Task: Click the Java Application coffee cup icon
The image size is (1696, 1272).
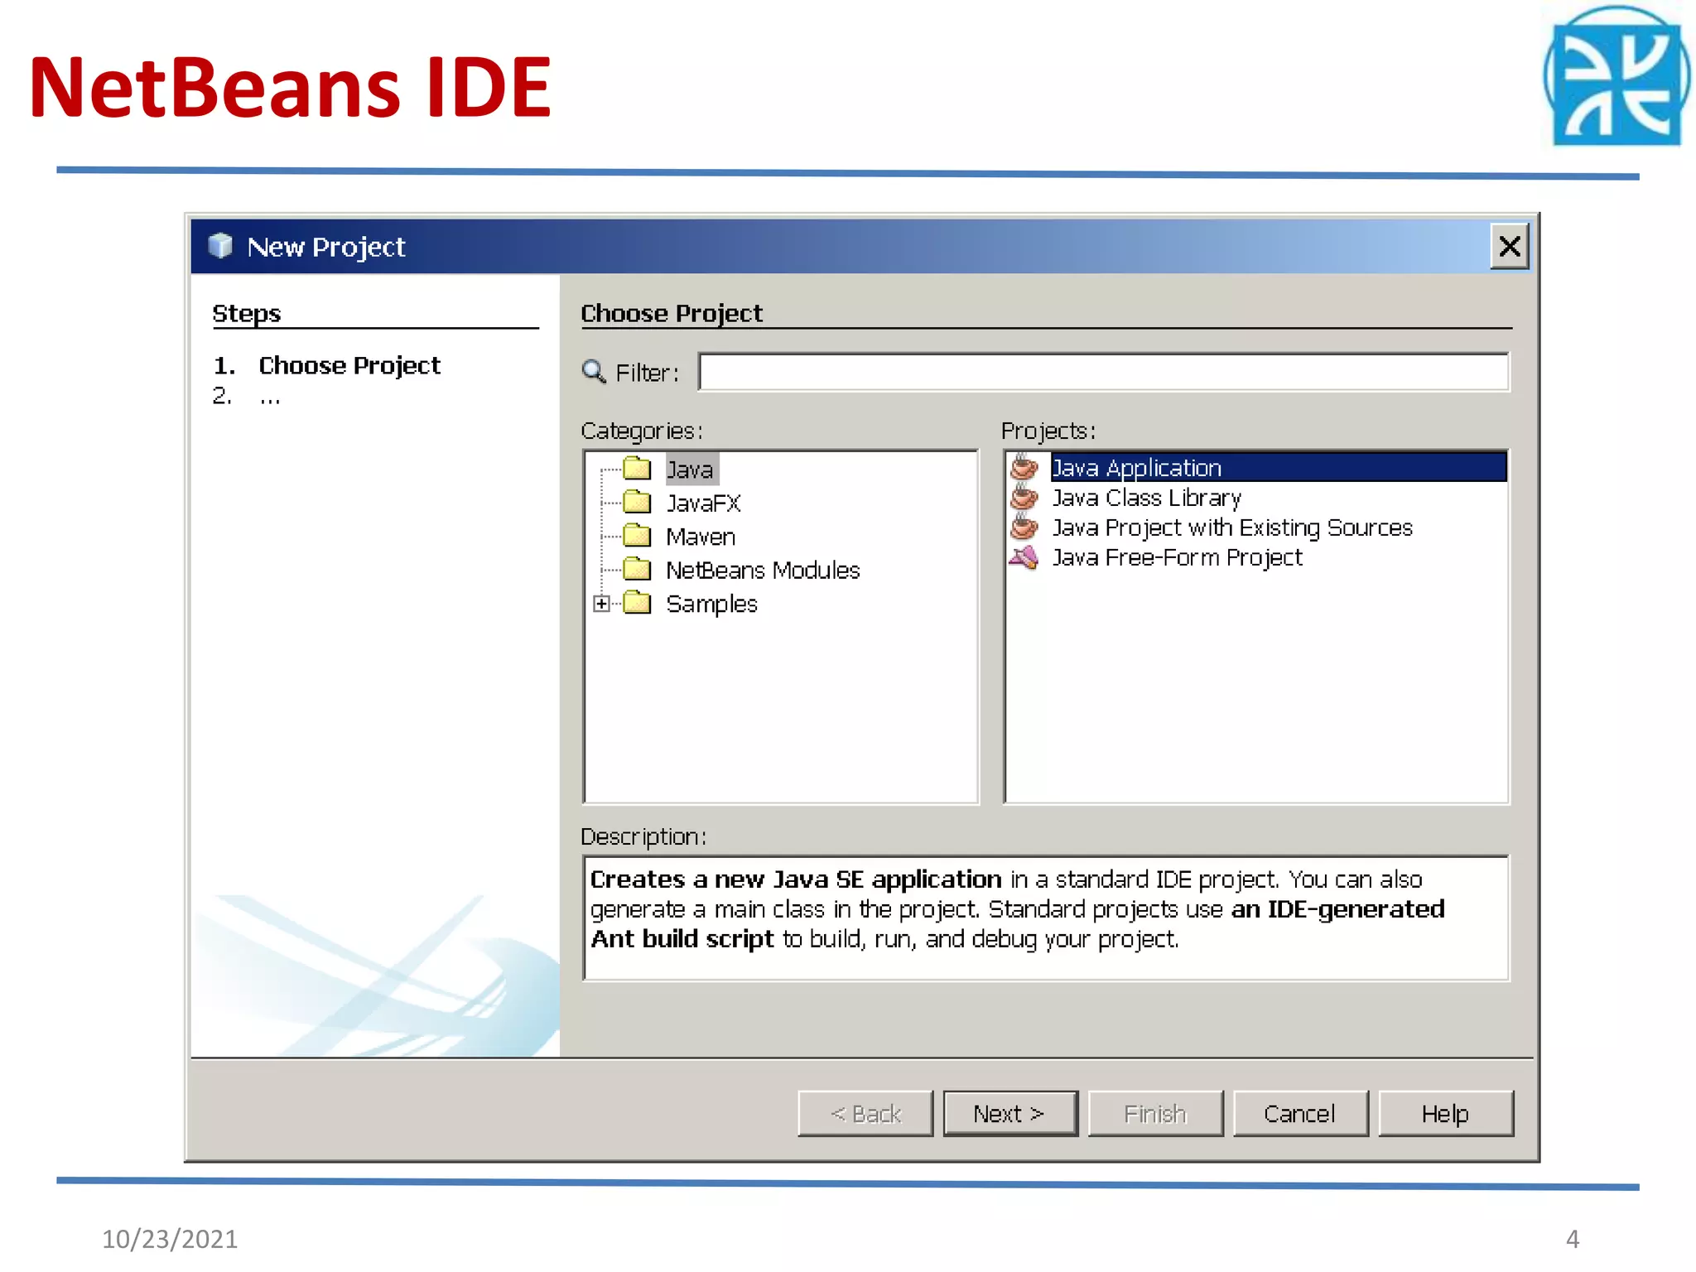Action: point(1024,467)
